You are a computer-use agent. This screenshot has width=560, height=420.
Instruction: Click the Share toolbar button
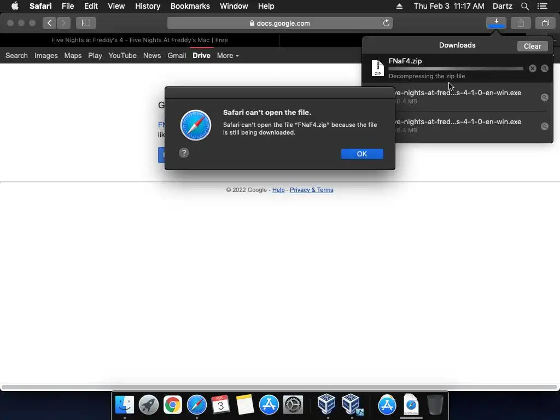click(x=521, y=23)
